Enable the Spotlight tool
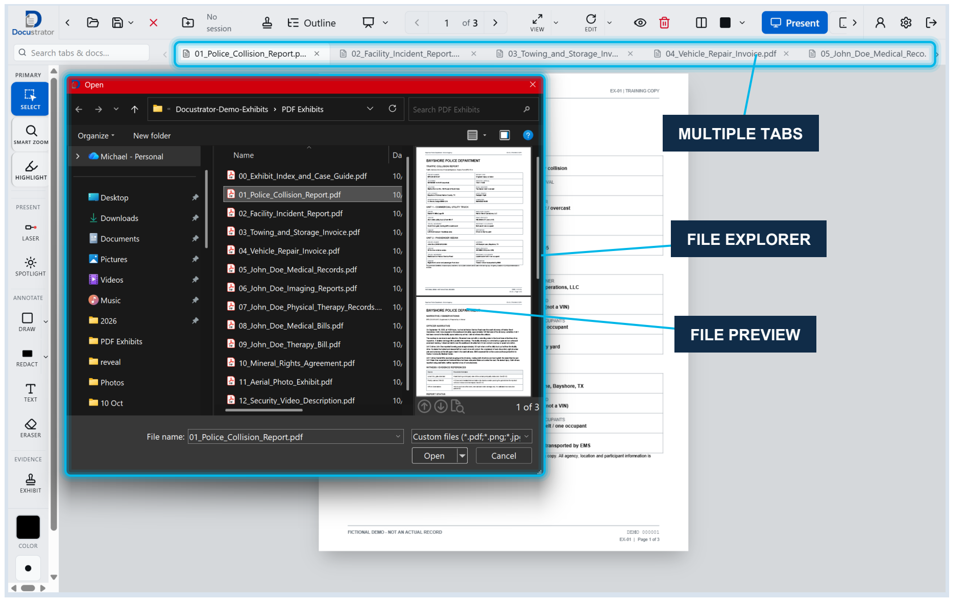The width and height of the screenshot is (968, 602). pos(31,267)
